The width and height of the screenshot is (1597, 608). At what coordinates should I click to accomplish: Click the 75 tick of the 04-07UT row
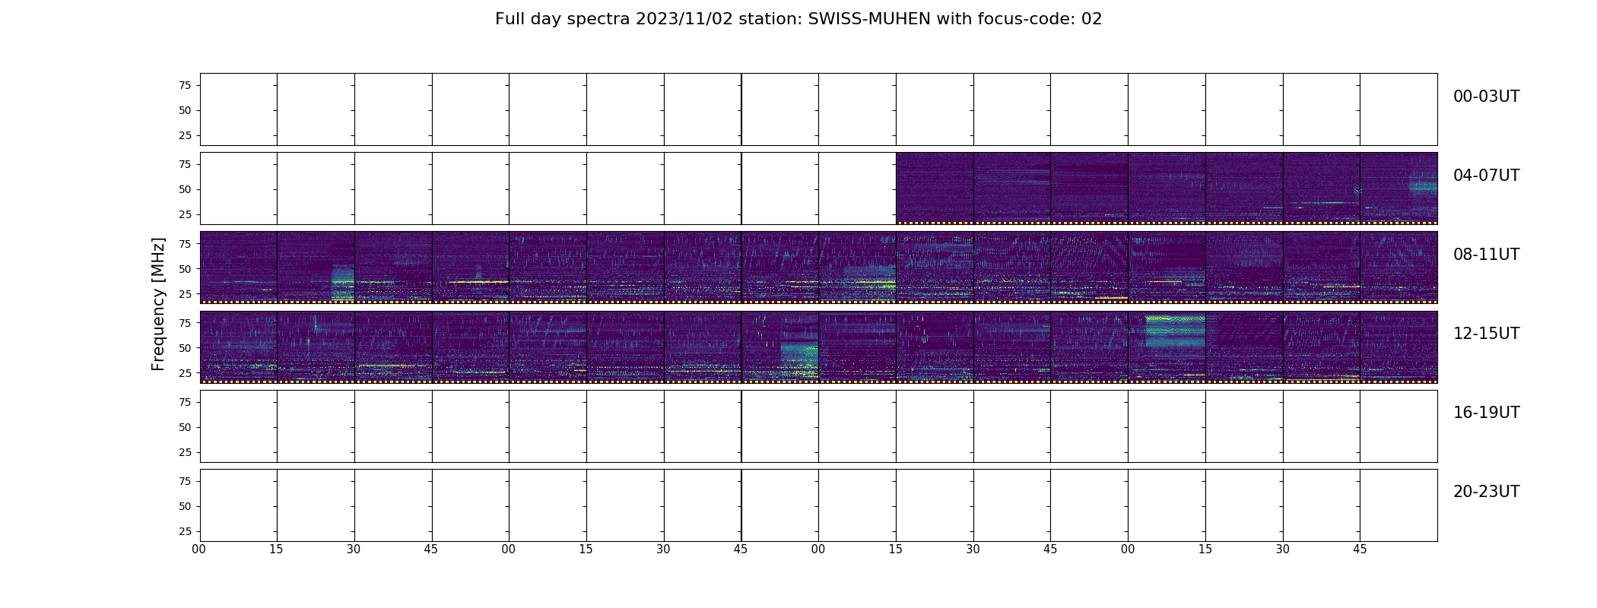tap(185, 164)
